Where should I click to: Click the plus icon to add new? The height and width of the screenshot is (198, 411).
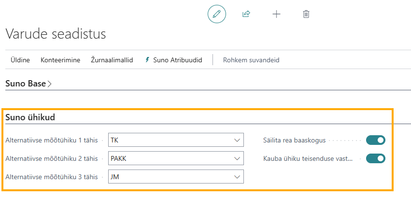(x=276, y=14)
